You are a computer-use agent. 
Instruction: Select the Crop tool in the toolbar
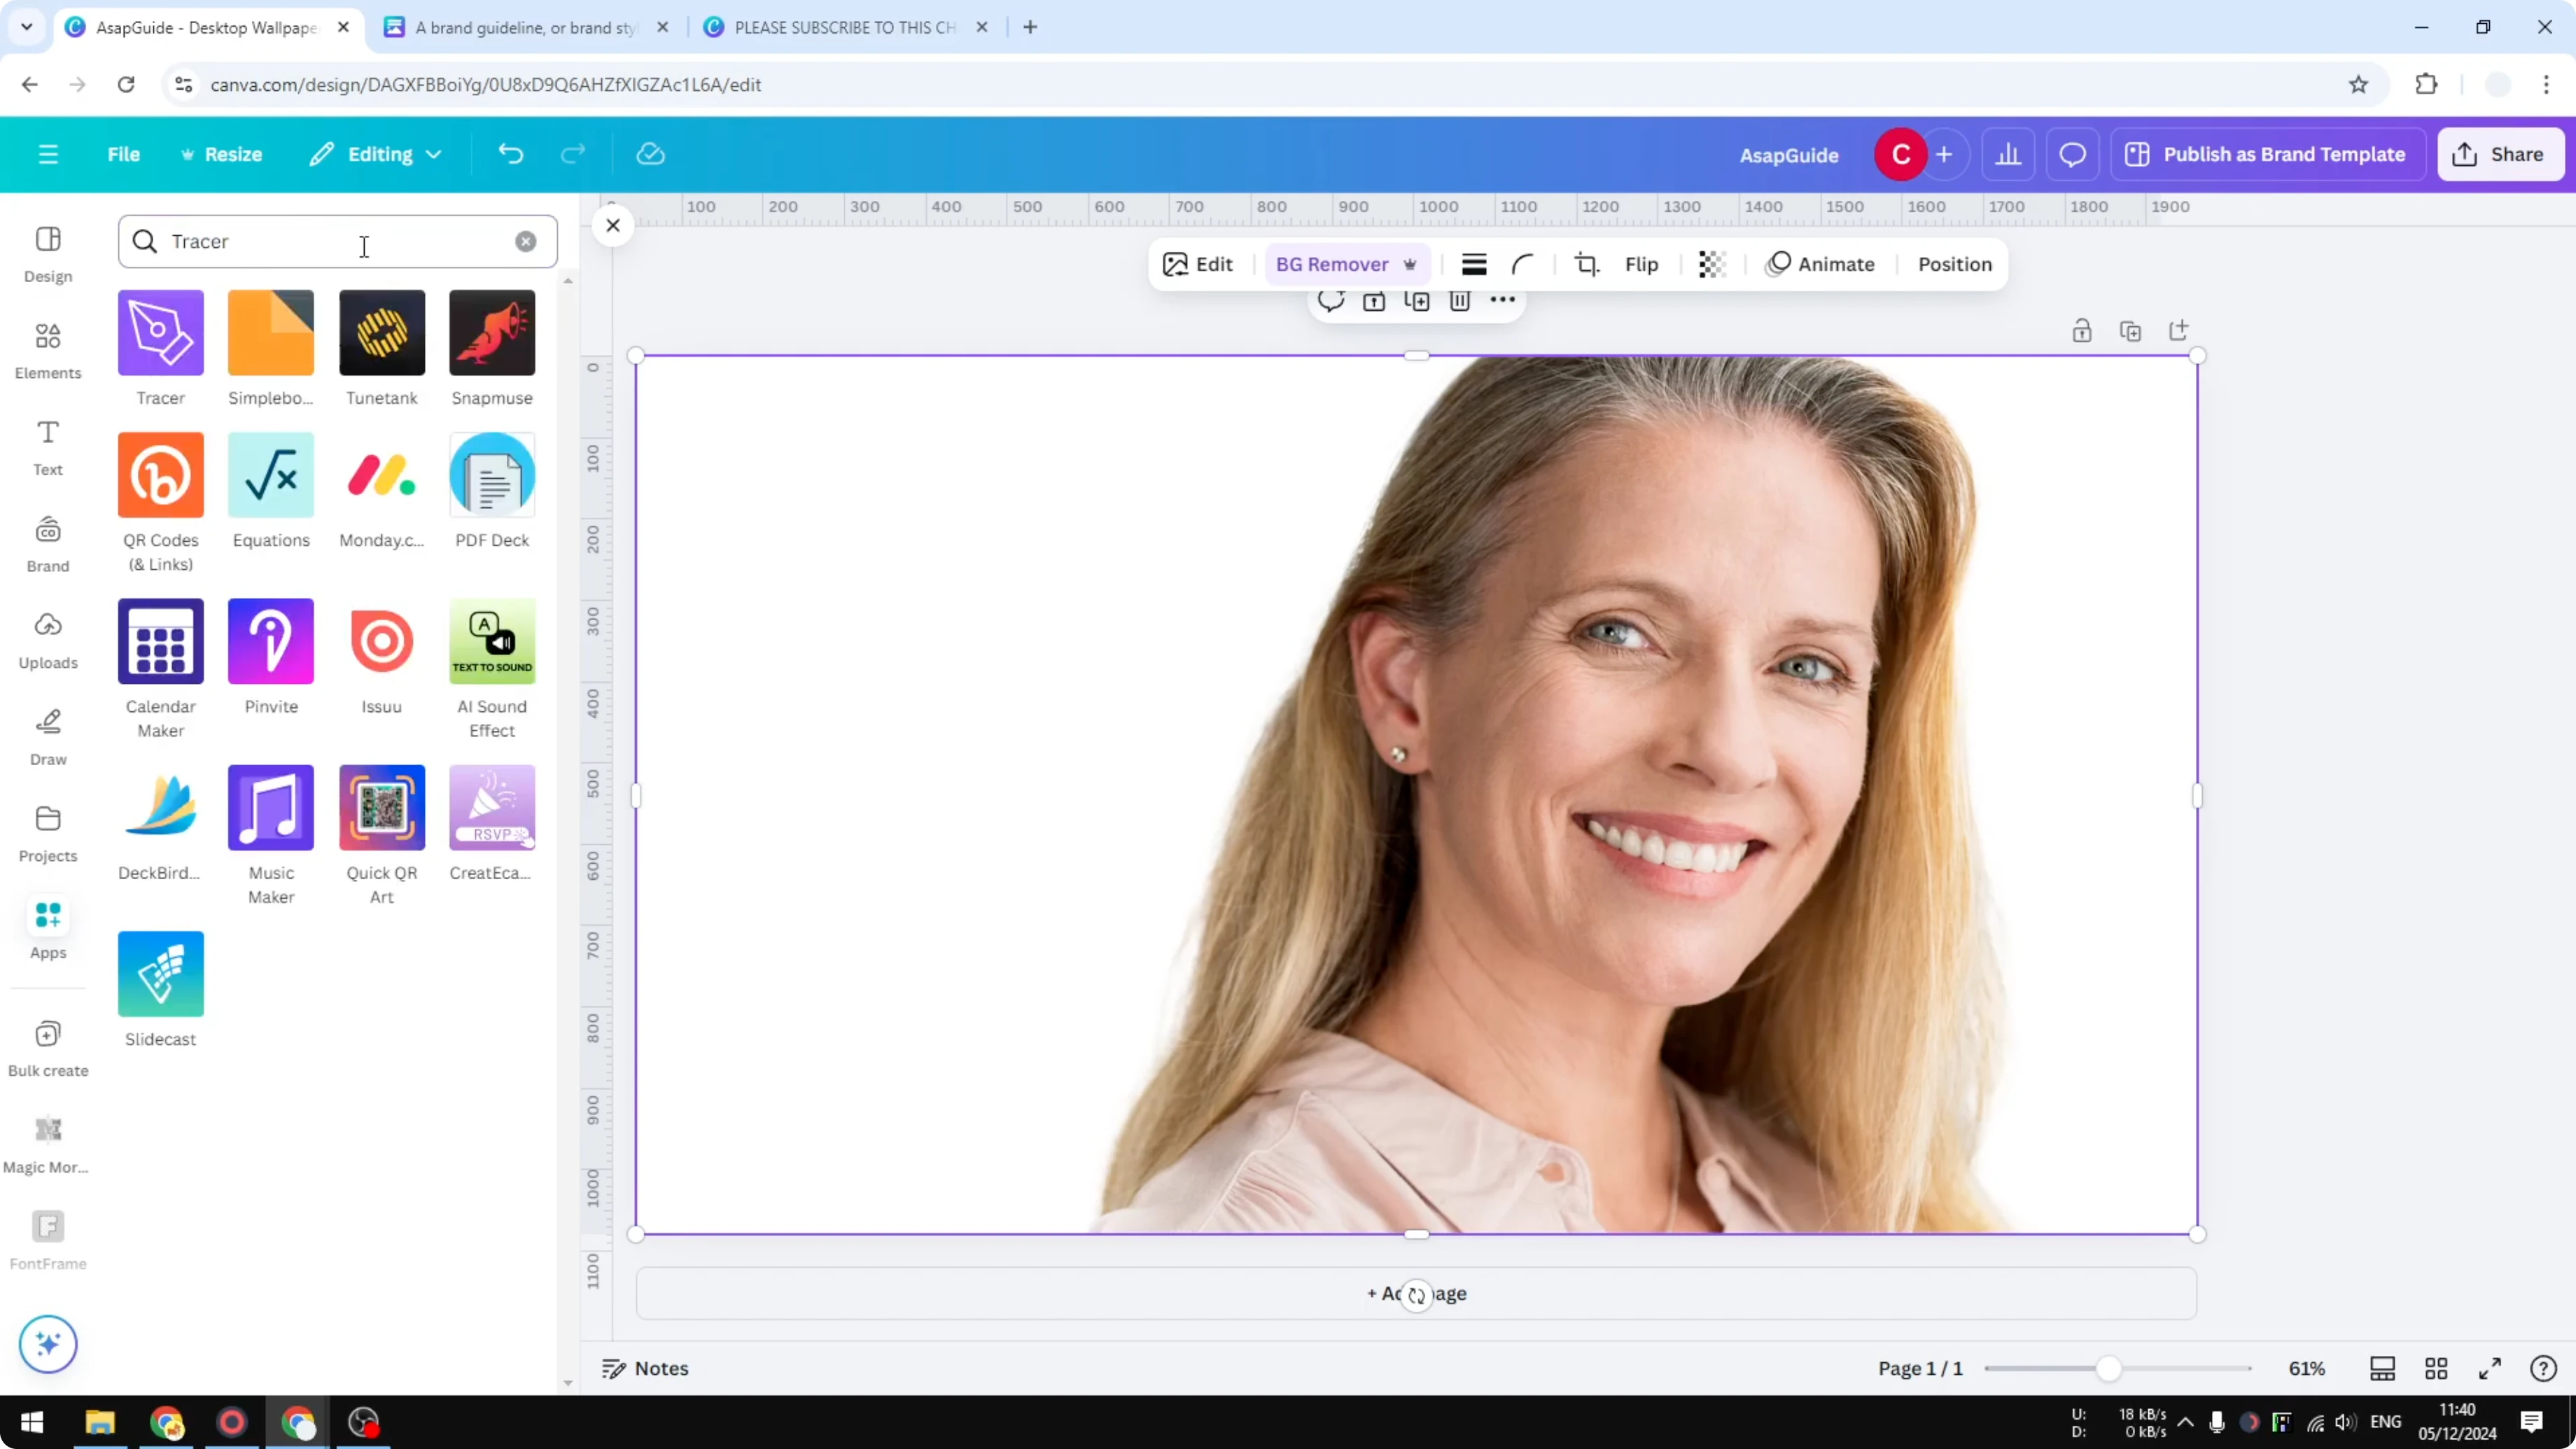pyautogui.click(x=1587, y=264)
